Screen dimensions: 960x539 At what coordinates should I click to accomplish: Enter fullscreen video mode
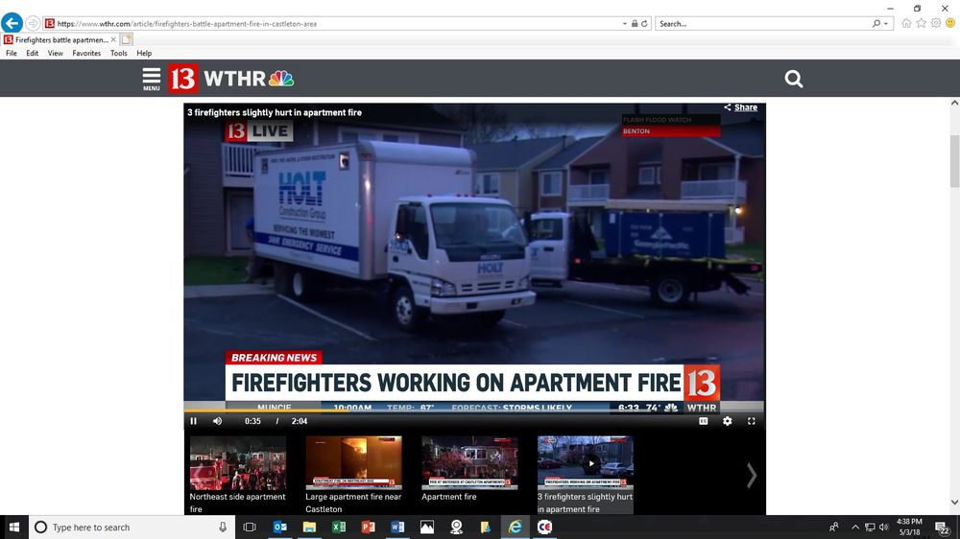pos(751,421)
